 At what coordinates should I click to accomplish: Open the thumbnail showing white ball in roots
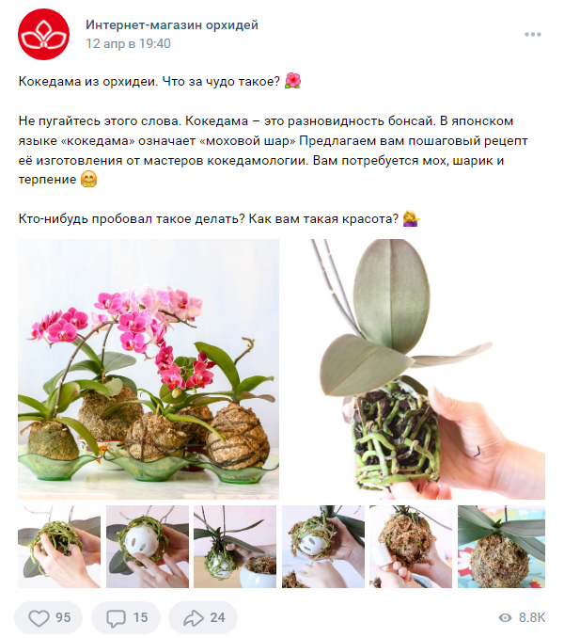click(x=148, y=547)
